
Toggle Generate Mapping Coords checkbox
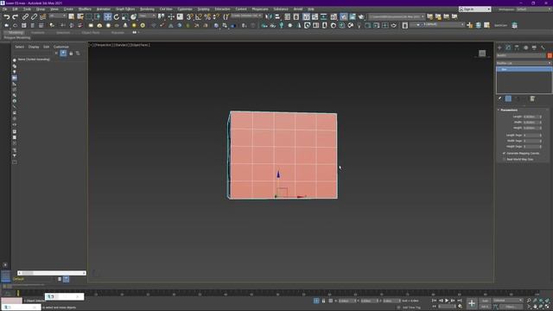504,154
